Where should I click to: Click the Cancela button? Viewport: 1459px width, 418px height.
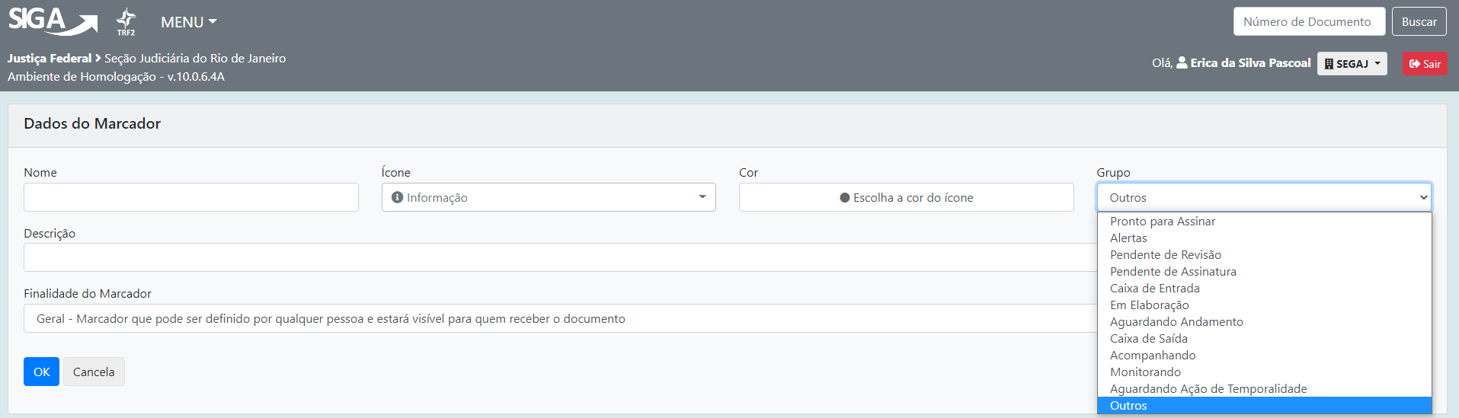coord(94,372)
